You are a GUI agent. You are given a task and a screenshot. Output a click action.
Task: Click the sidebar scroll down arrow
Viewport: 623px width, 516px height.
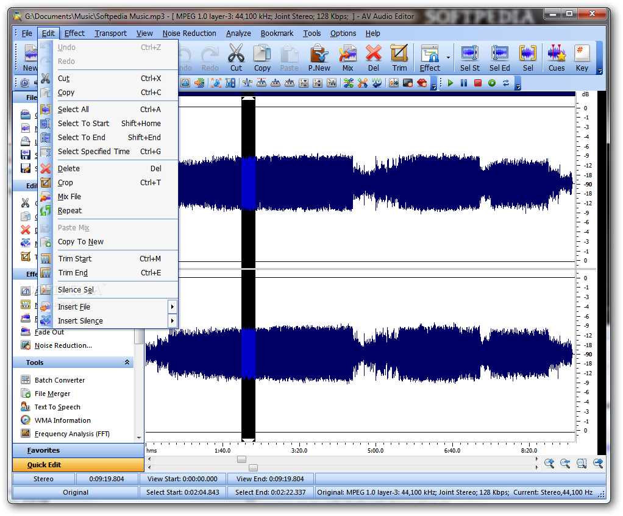(139, 438)
